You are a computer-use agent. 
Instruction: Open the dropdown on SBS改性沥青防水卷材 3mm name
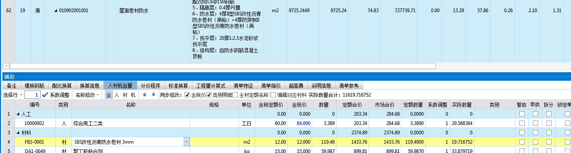tap(187, 142)
